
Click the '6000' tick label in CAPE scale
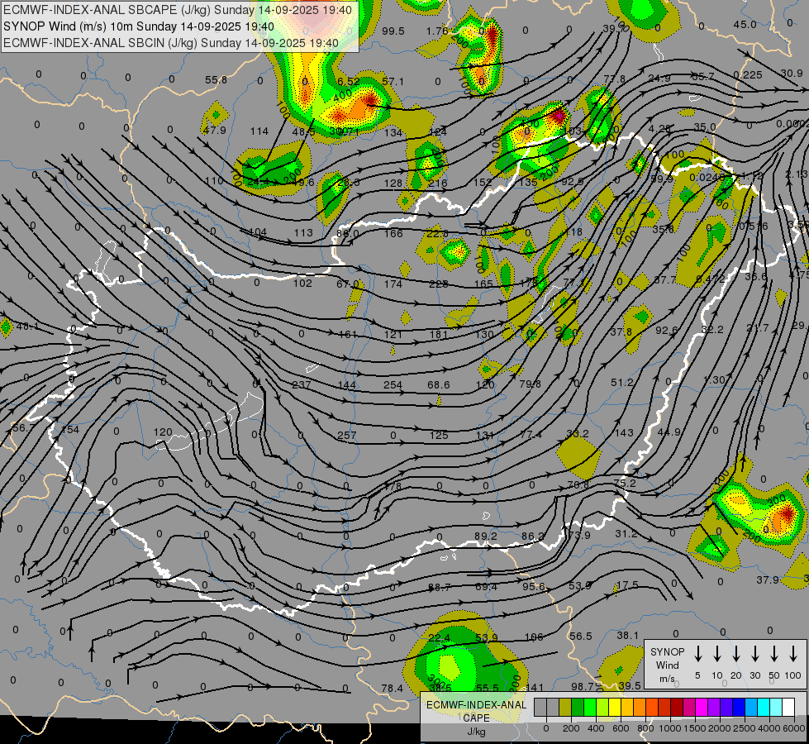pos(794,728)
